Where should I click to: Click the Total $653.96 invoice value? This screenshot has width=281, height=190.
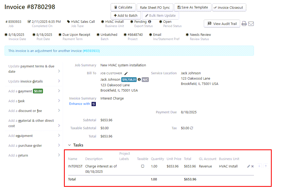106,136
